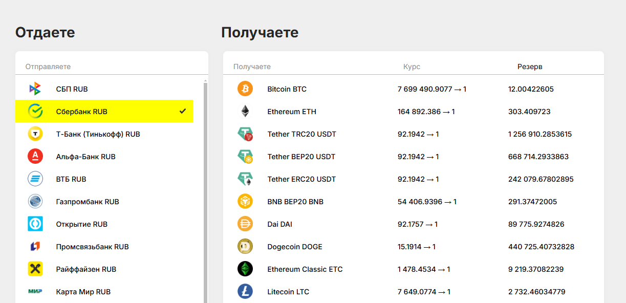Viewport: 626px width, 303px height.
Task: Click Tether TRC20 reserve 1 256 910.2853615
Action: [x=540, y=134]
